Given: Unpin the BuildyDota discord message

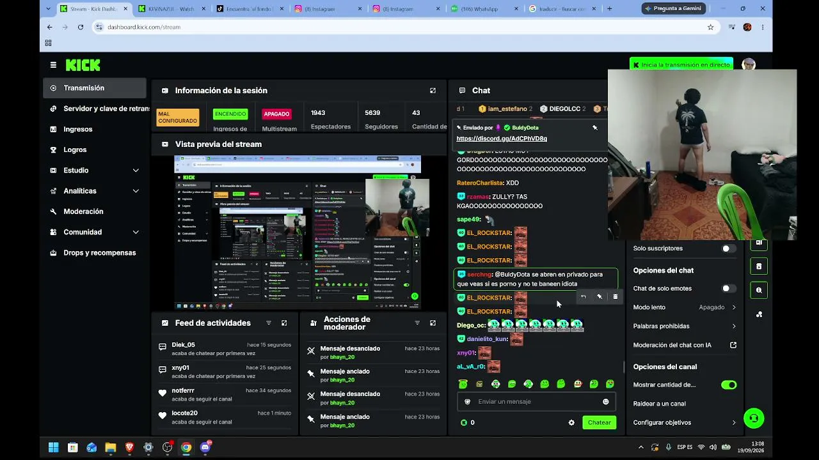Looking at the screenshot, I should (x=595, y=128).
